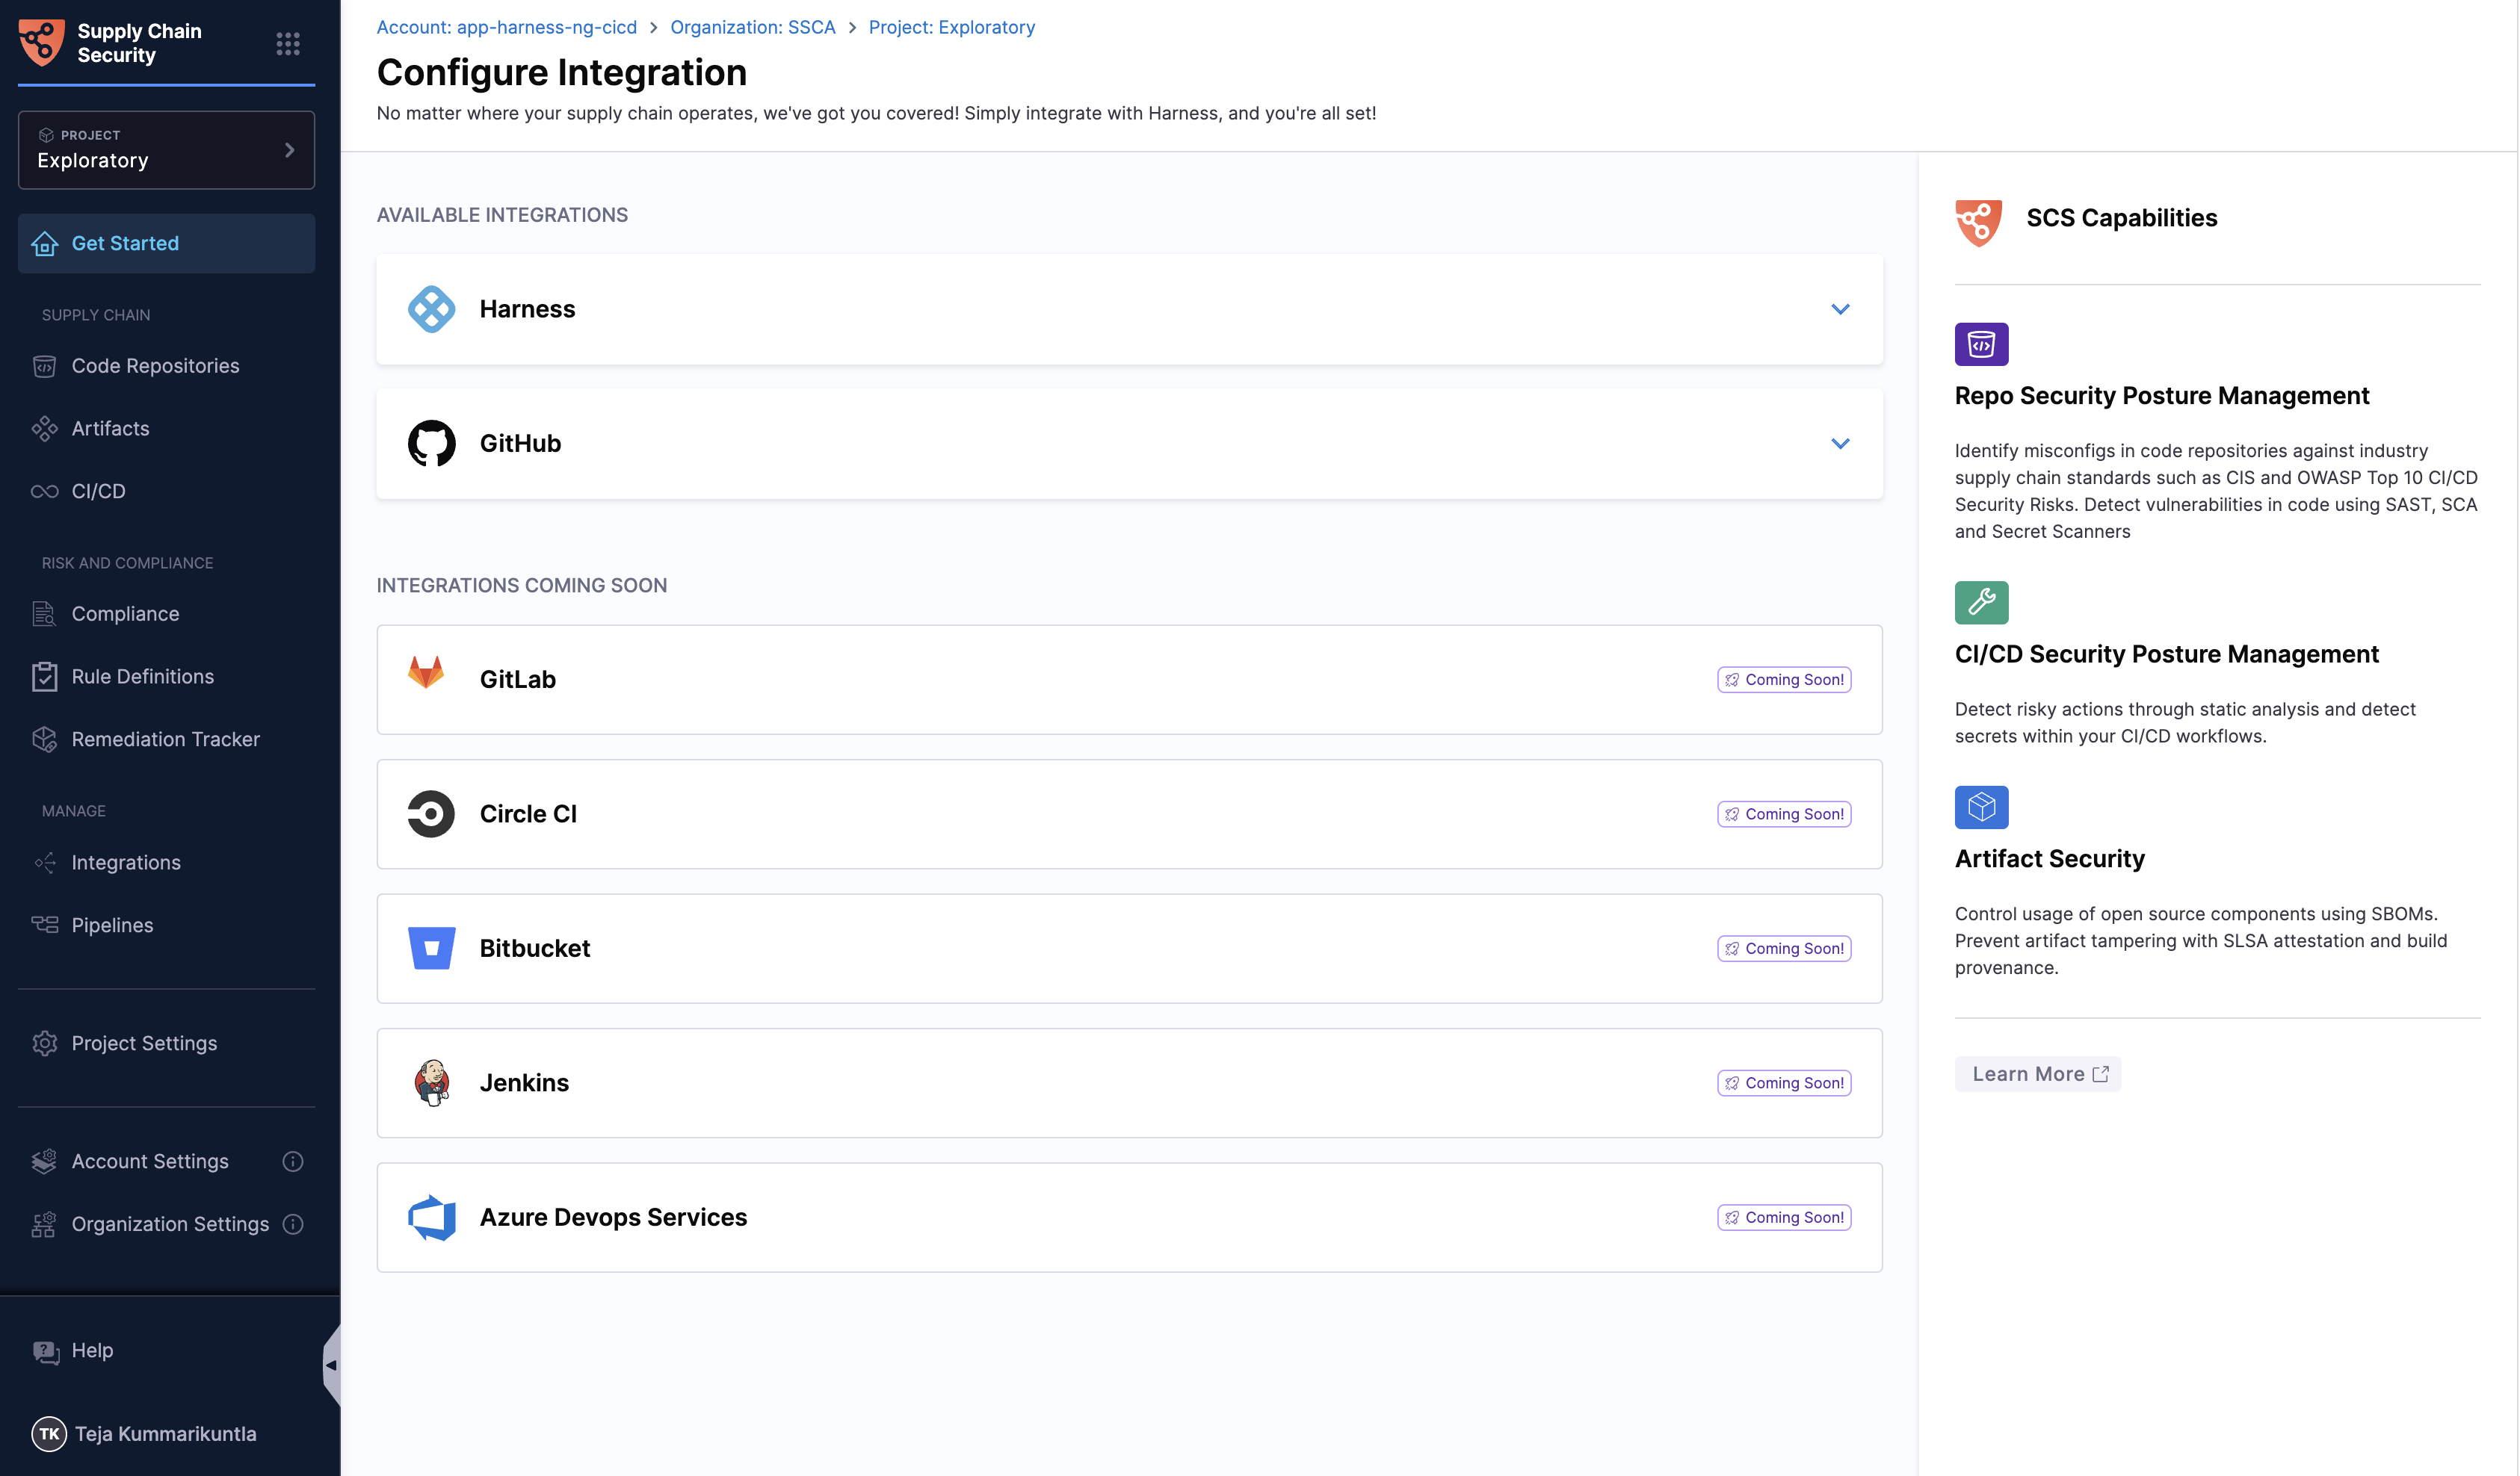Go to Code Repositories in sidebar
Image resolution: width=2520 pixels, height=1476 pixels.
[155, 366]
